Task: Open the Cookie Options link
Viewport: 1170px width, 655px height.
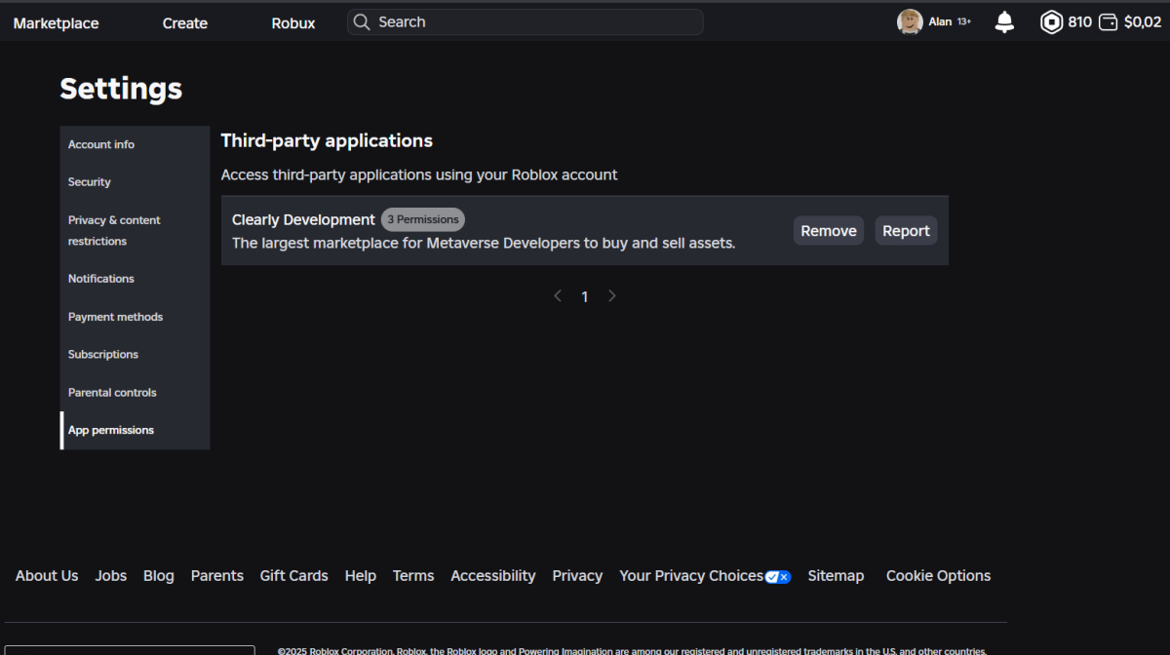Action: point(938,576)
